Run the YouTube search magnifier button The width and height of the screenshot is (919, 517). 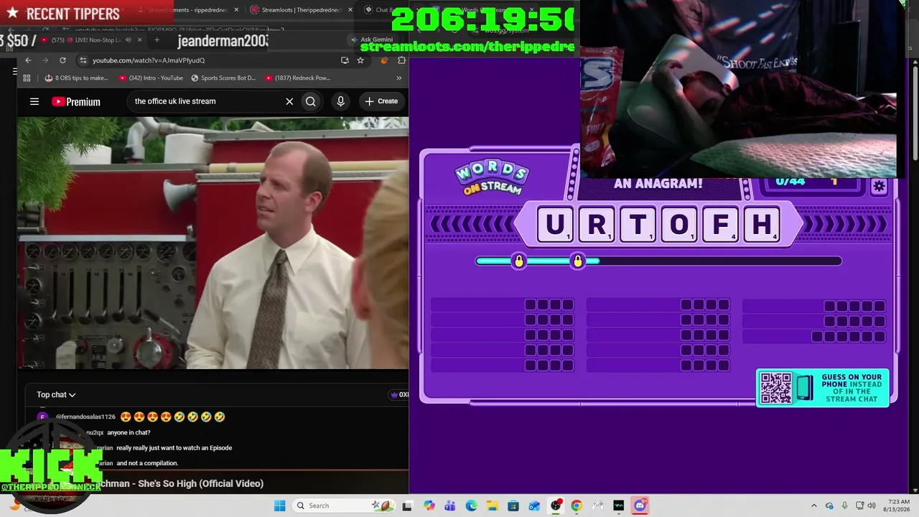click(311, 101)
